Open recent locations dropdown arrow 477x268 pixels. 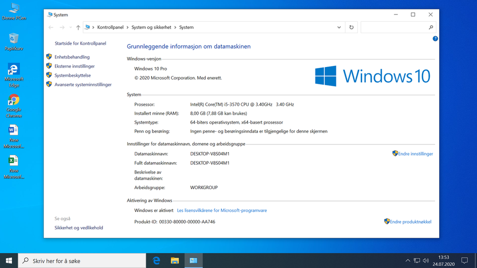tap(71, 28)
